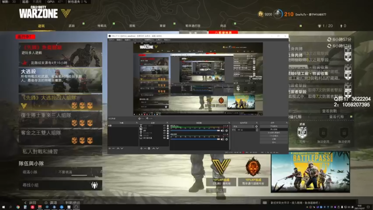Image resolution: width=373 pixels, height=210 pixels.
Task: Open settings gear of bottom audio mixer channel
Action: pyautogui.click(x=227, y=139)
